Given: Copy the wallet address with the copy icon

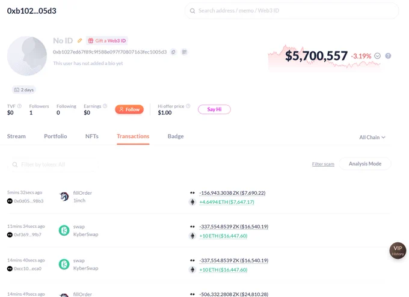Looking at the screenshot, I should click(173, 52).
